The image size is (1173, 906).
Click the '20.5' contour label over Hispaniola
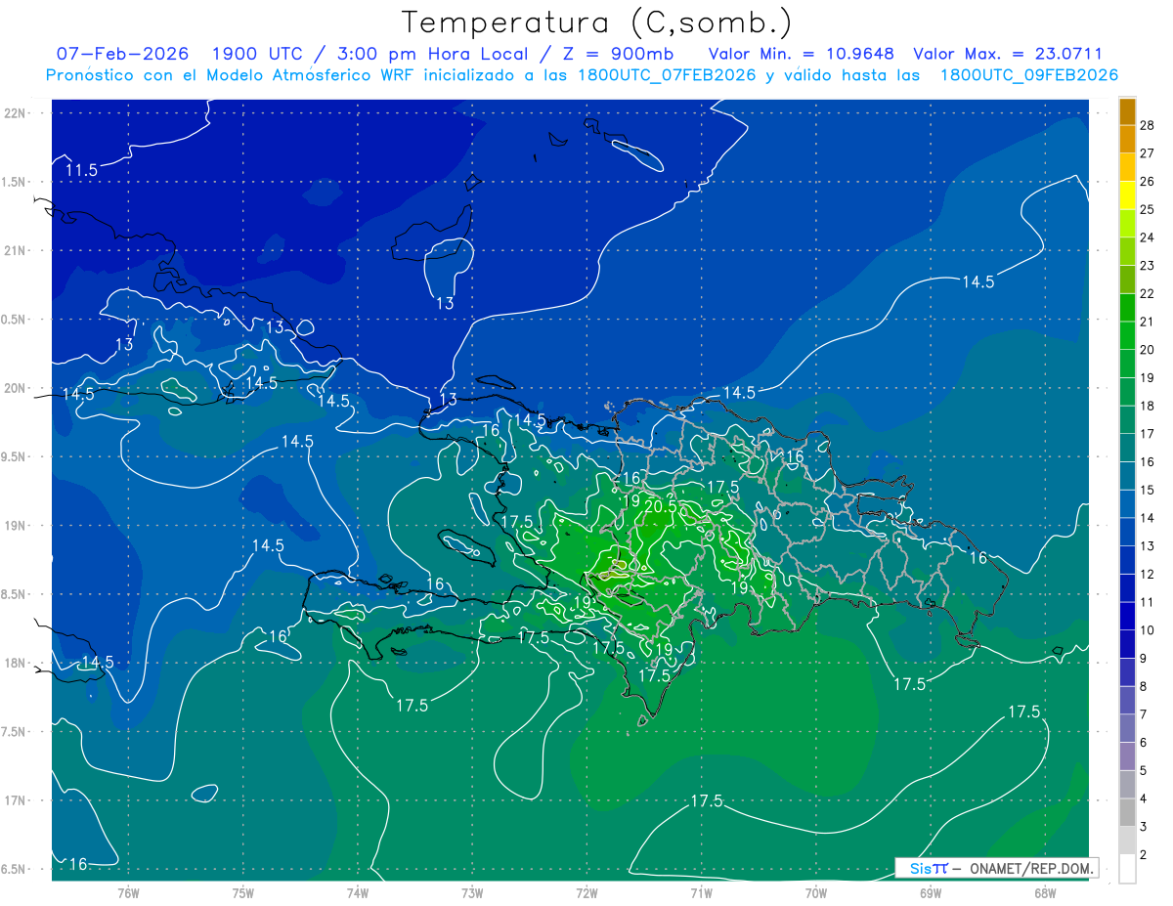pyautogui.click(x=661, y=505)
